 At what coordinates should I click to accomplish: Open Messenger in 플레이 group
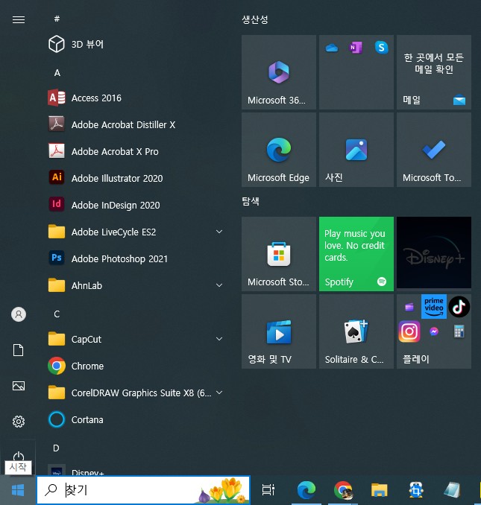tap(434, 331)
